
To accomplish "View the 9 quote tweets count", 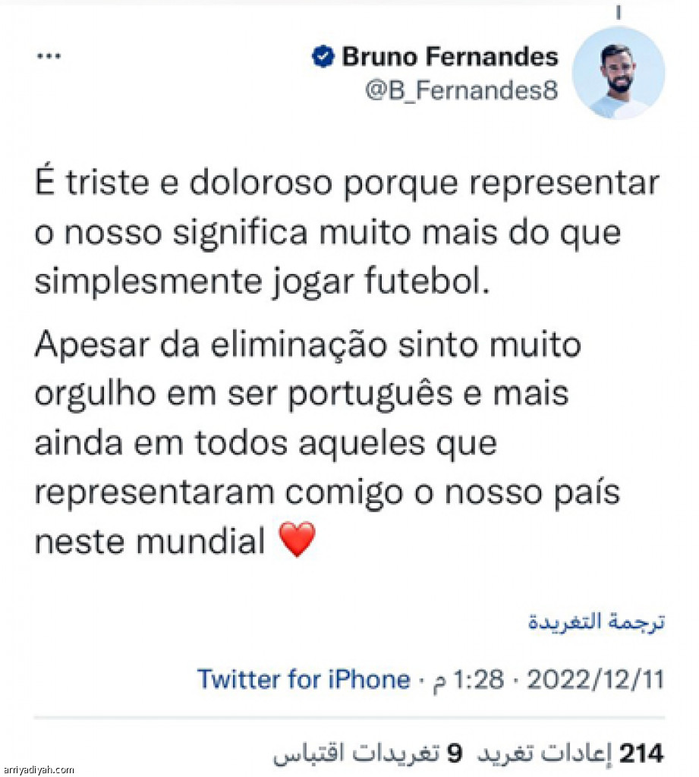I will click(x=454, y=753).
